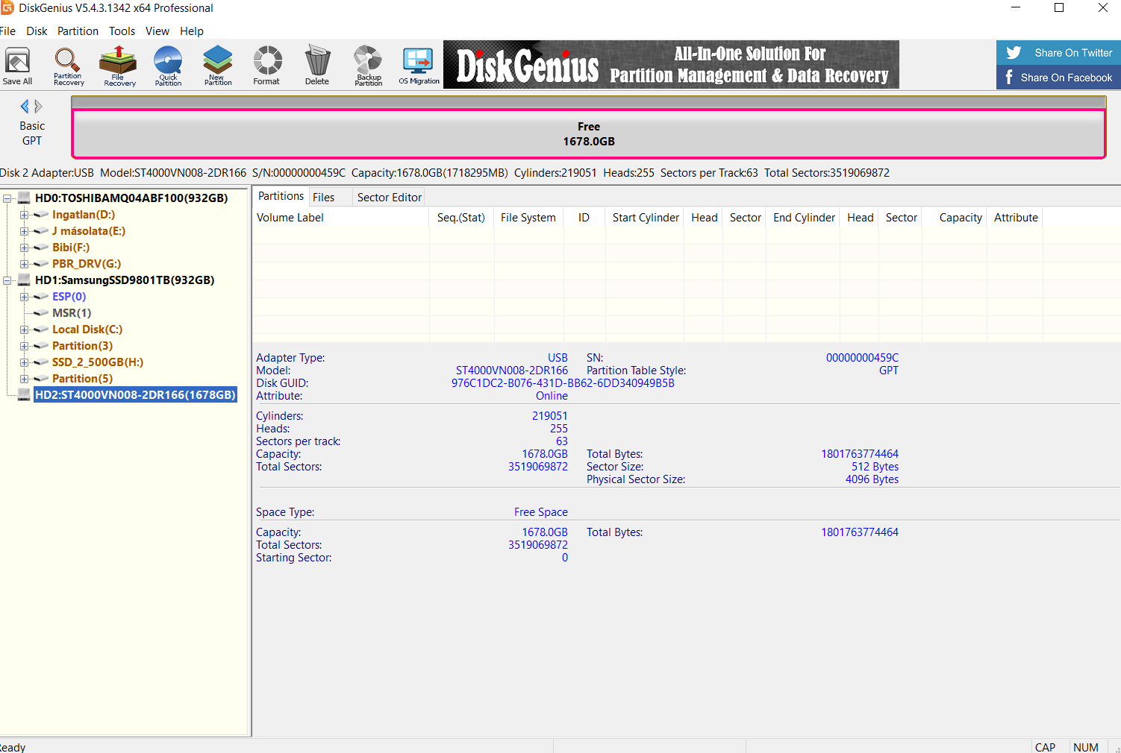Screen dimensions: 1121x753
Task: Go to the next disk with the right arrow
Action: 38,106
